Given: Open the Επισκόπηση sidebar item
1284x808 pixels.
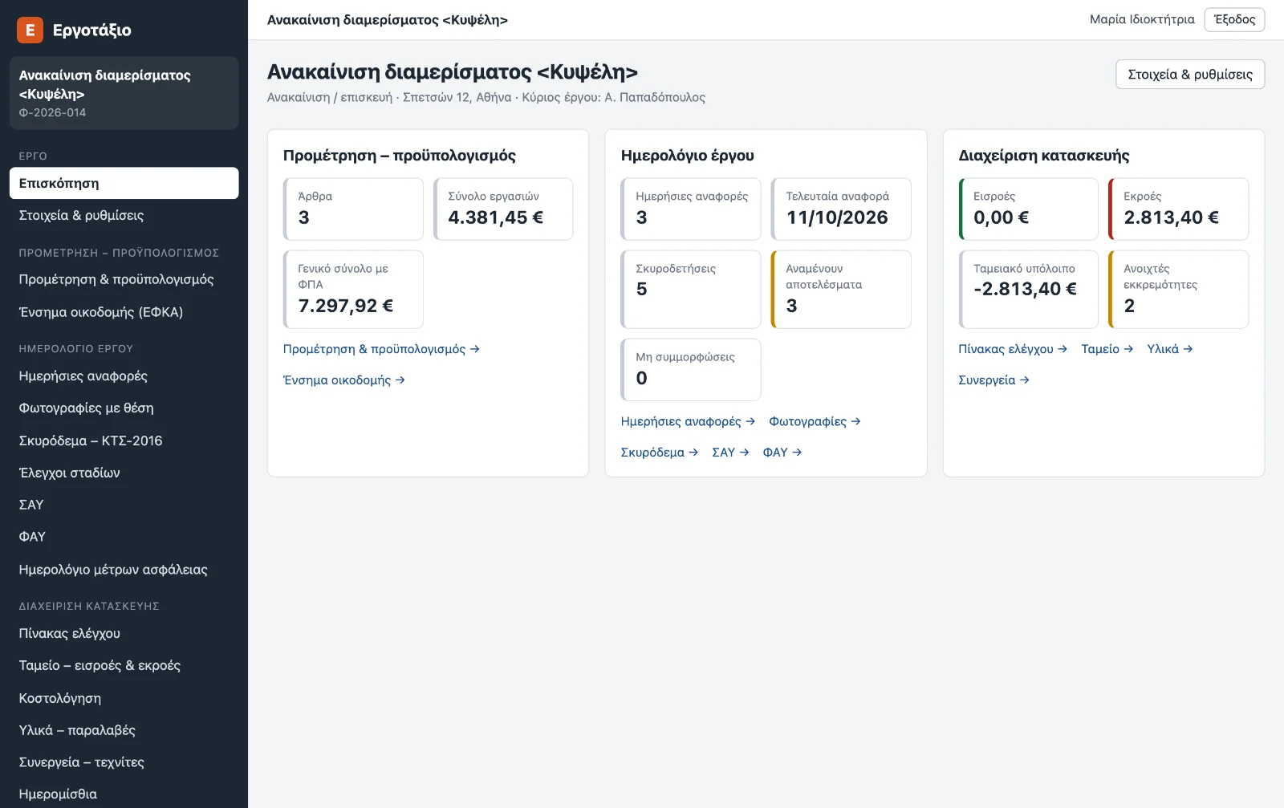Looking at the screenshot, I should [124, 183].
